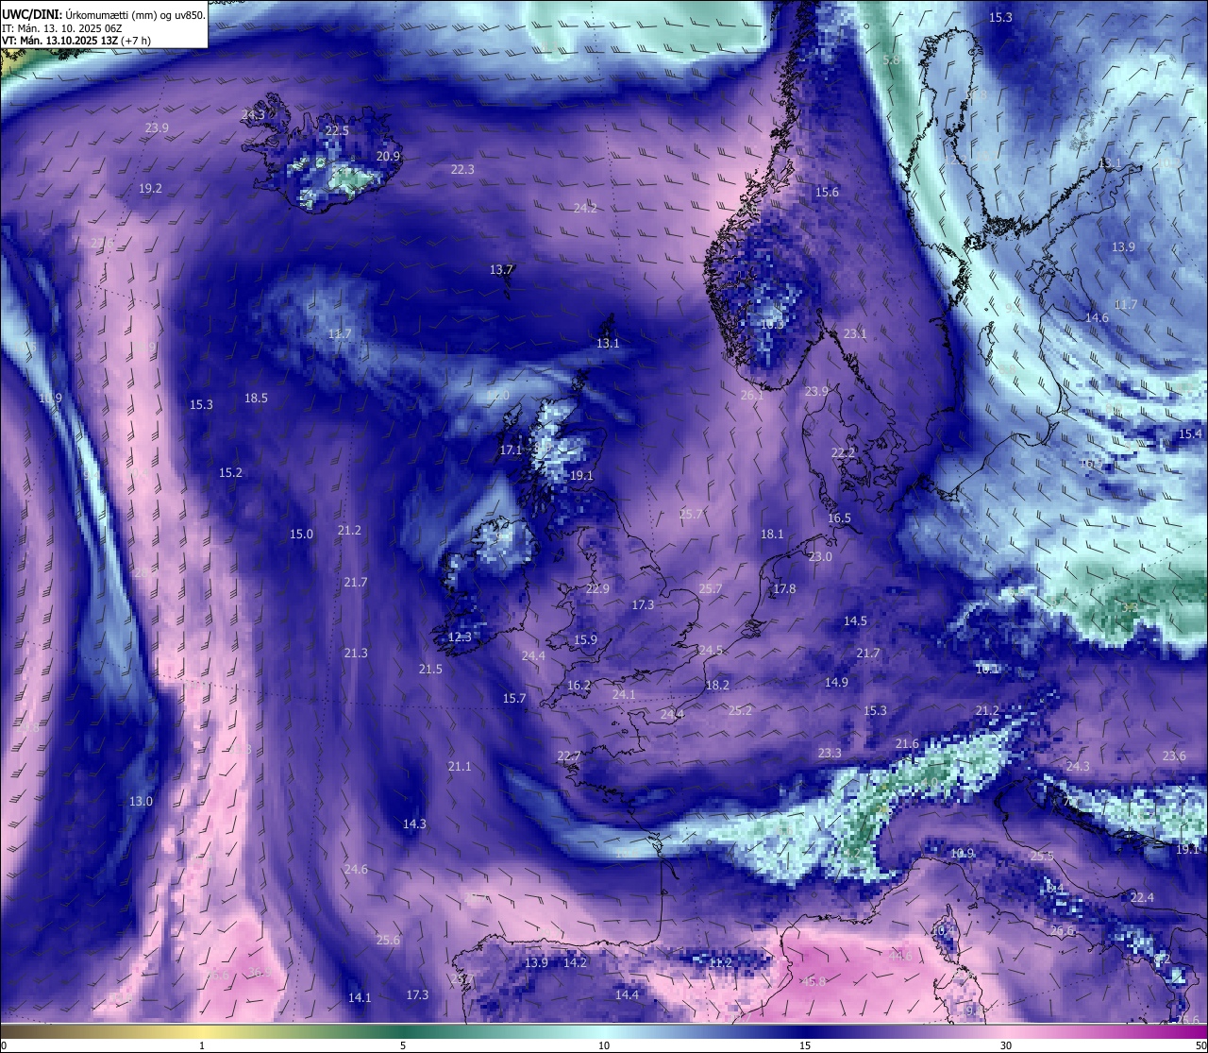The height and width of the screenshot is (1053, 1208).
Task: Click the 18.5 value label
Action: click(x=256, y=398)
